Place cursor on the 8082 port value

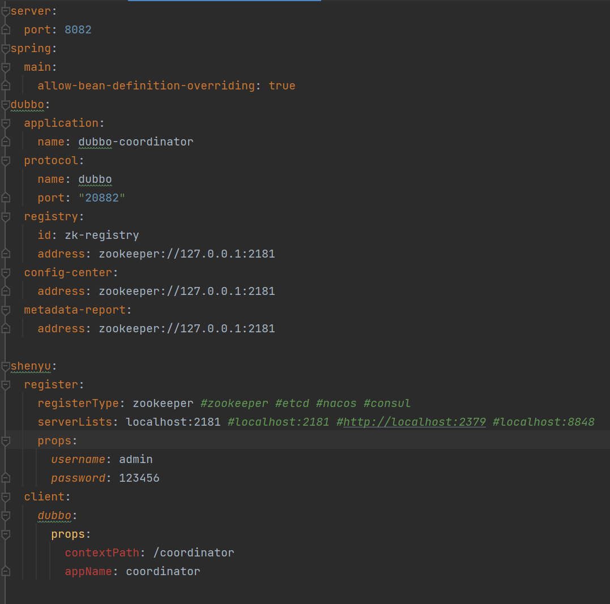click(x=78, y=30)
